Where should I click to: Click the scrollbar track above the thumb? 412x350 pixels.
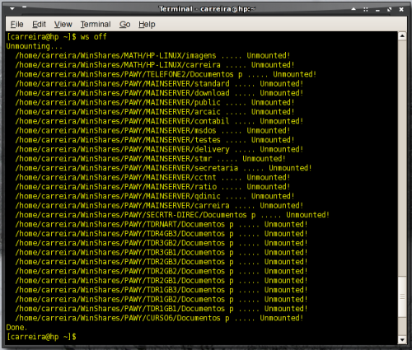point(402,158)
